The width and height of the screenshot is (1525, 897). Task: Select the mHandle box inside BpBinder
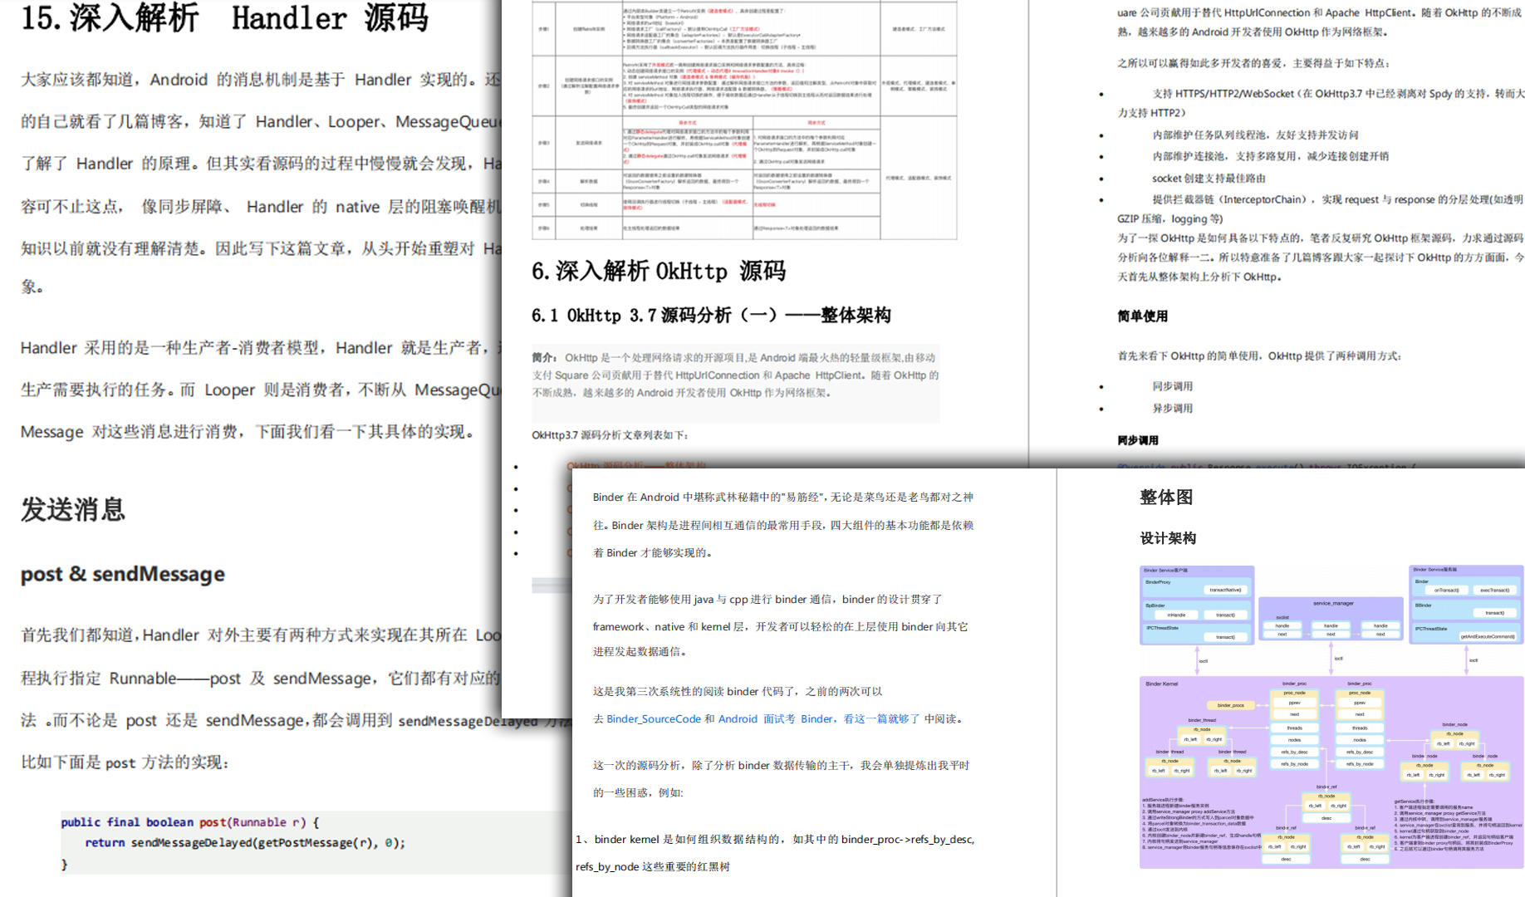coord(1177,615)
